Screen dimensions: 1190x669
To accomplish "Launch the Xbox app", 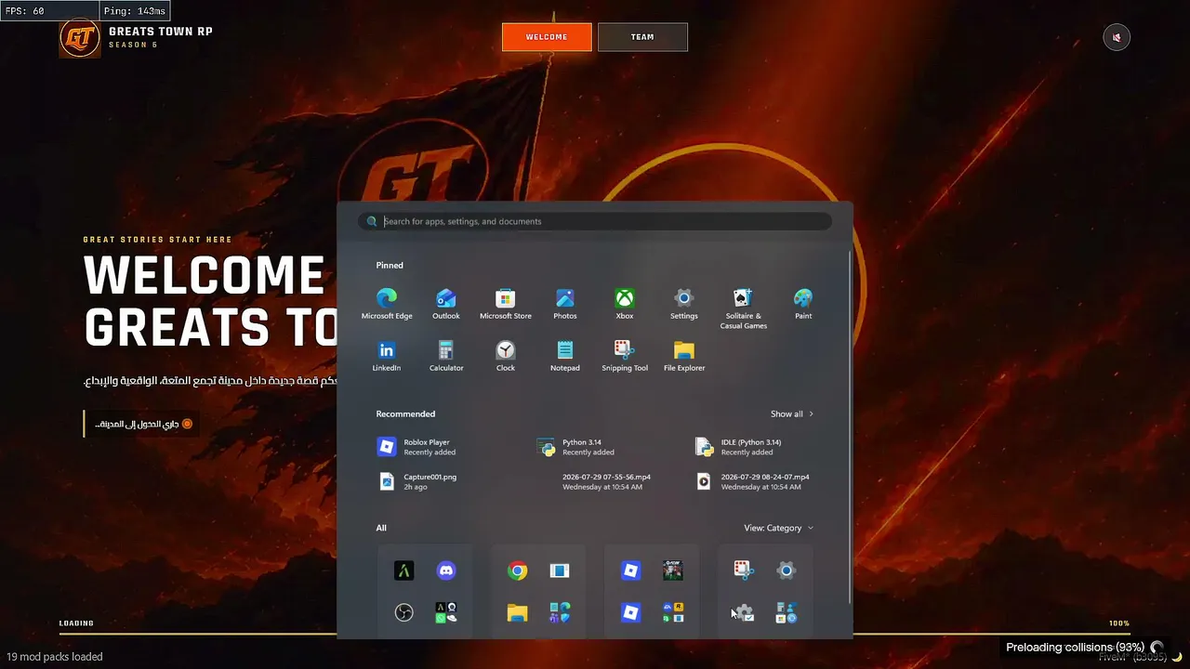I will click(625, 304).
